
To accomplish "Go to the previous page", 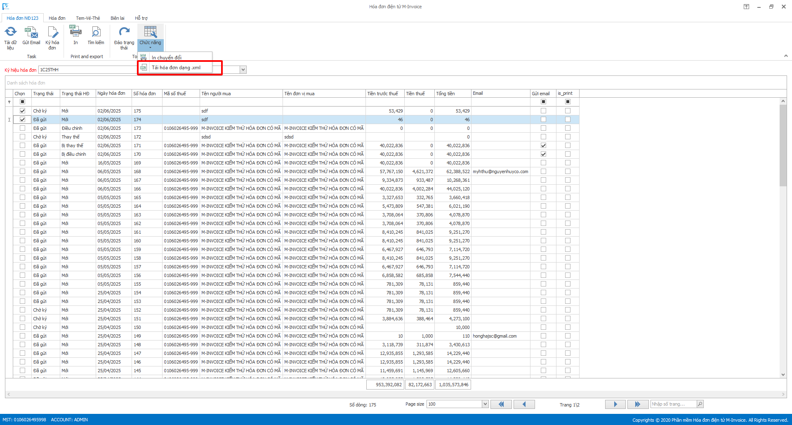I will 524,404.
